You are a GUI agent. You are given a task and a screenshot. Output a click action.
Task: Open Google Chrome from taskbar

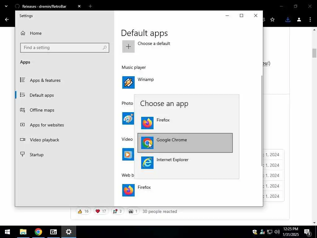pos(38,232)
